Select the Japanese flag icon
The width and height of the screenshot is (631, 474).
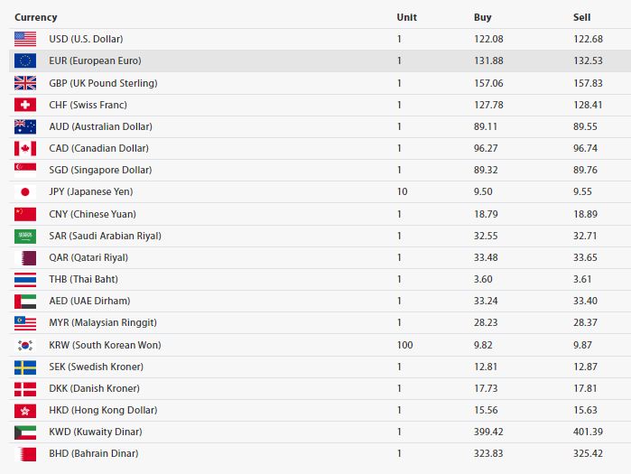(25, 192)
